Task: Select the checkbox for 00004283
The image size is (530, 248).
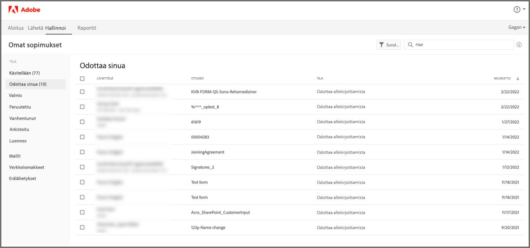Action: 82,137
